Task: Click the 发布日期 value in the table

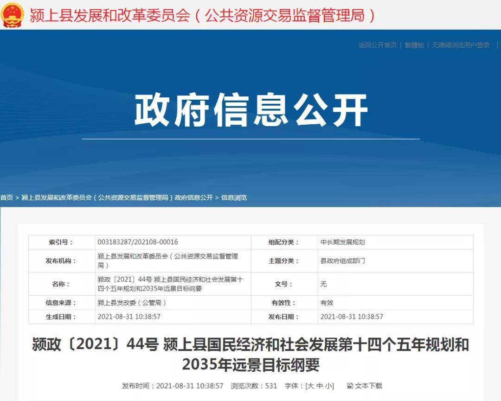Action: 352,317
